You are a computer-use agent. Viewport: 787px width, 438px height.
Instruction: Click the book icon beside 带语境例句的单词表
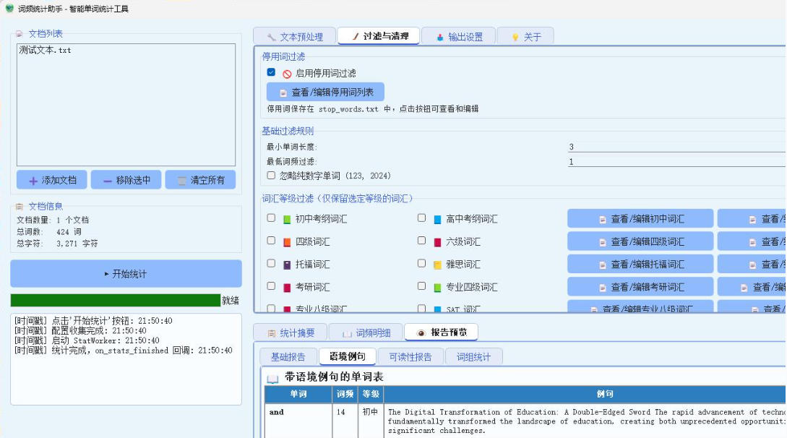272,378
